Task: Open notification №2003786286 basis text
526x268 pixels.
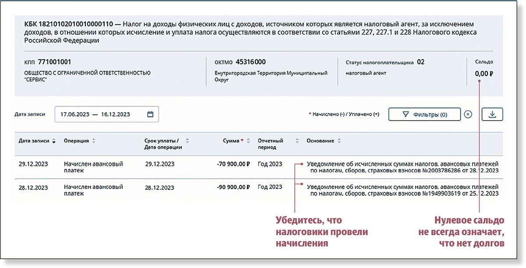Action: (x=402, y=167)
